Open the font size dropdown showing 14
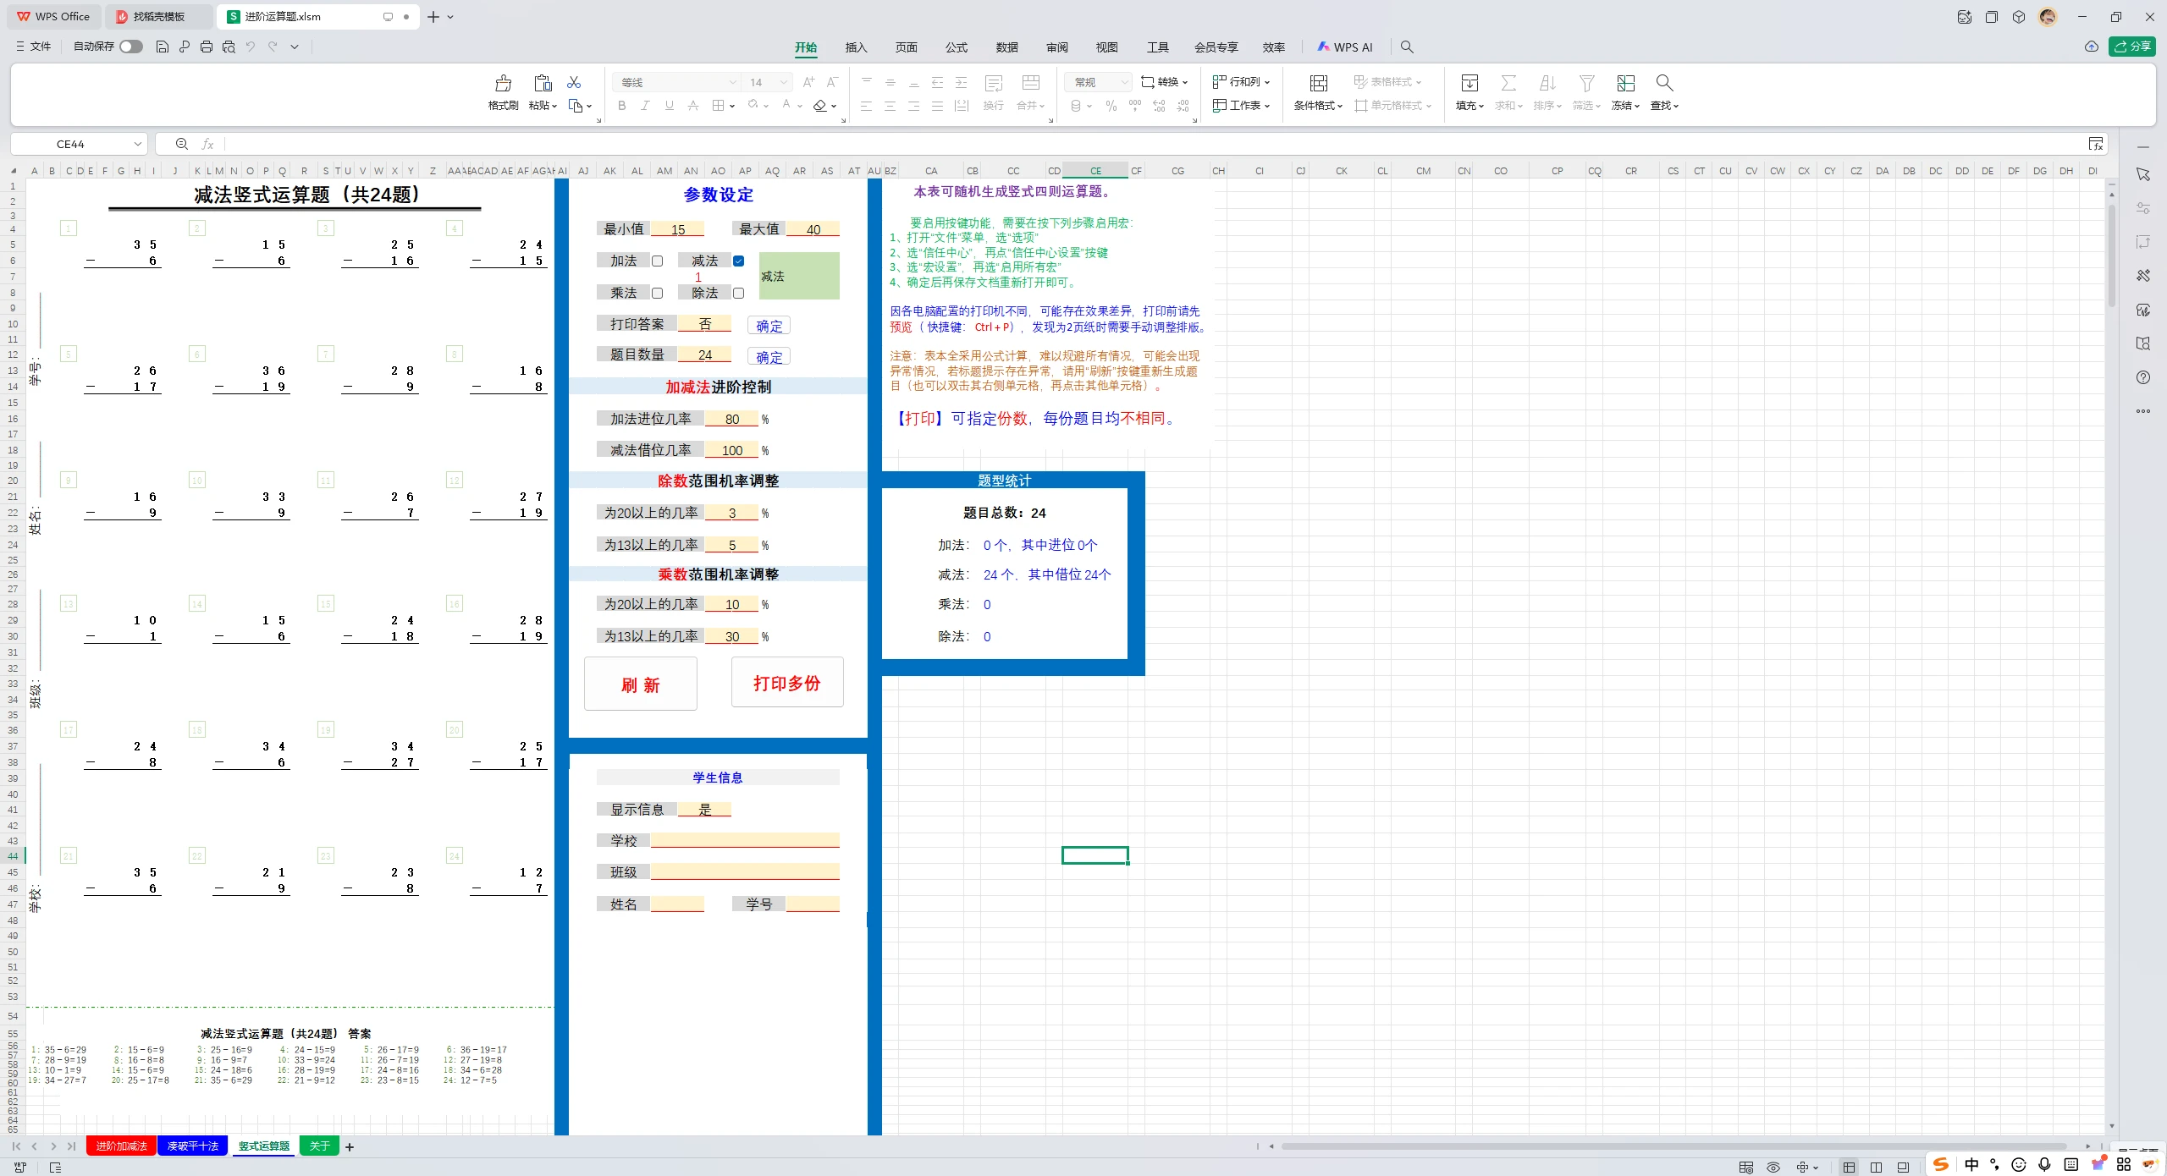This screenshot has width=2167, height=1176. click(x=784, y=82)
